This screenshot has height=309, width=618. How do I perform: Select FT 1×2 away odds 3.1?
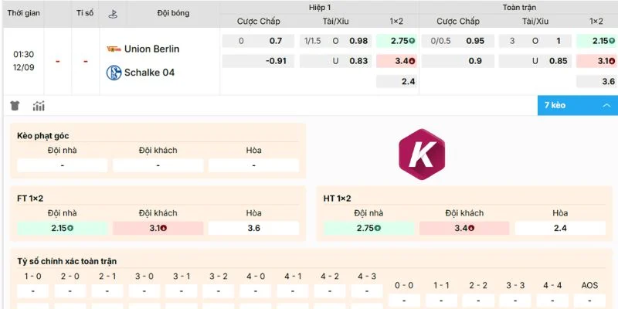pos(158,228)
